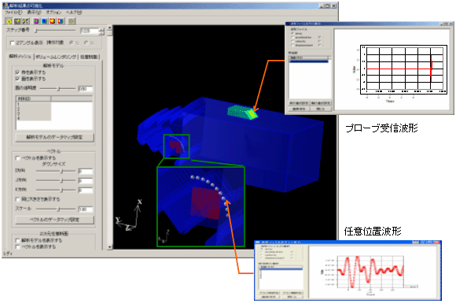
Task: Uncheck the 面を表示する checkbox
Action: pos(17,79)
